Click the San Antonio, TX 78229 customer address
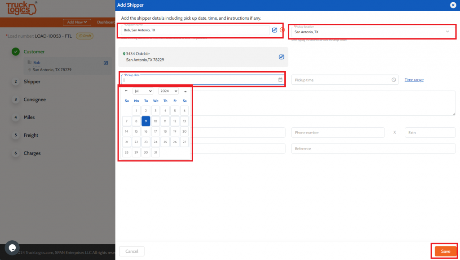Image resolution: width=460 pixels, height=260 pixels. pyautogui.click(x=52, y=69)
